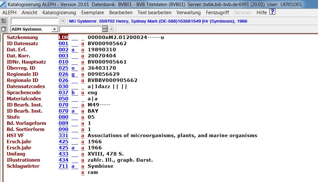The width and height of the screenshot is (318, 182).
Task: Select the LDR field tag
Action: click(63, 37)
